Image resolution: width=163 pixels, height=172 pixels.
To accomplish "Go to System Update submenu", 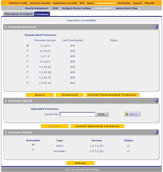I will tap(103, 8).
